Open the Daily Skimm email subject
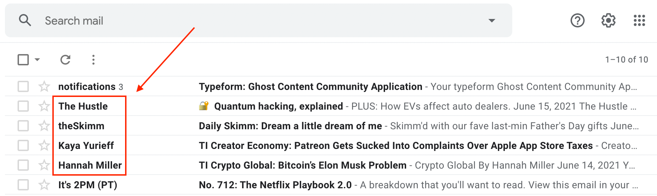 click(290, 126)
